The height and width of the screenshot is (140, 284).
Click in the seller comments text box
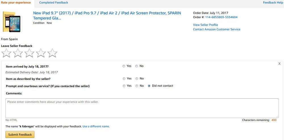coord(142,108)
